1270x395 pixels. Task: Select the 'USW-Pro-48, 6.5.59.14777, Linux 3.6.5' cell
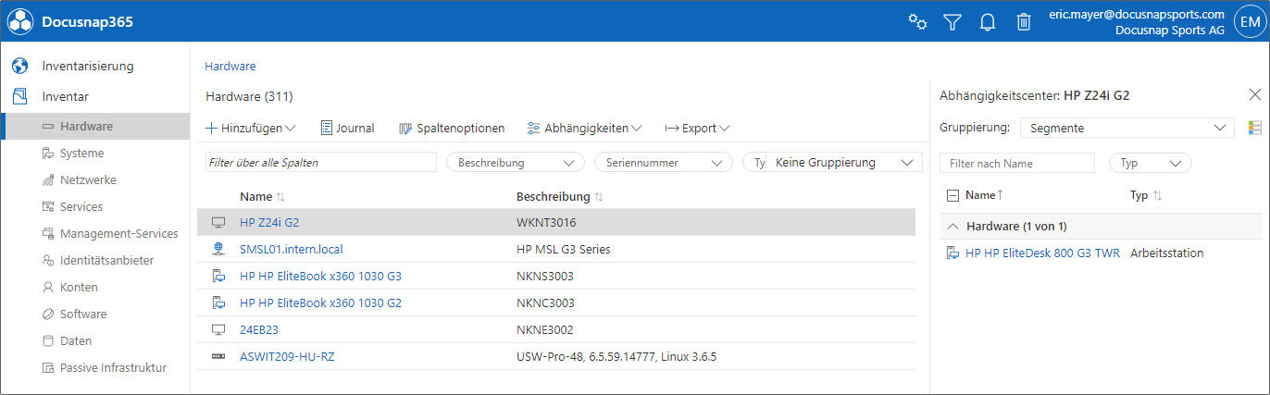[x=616, y=357]
